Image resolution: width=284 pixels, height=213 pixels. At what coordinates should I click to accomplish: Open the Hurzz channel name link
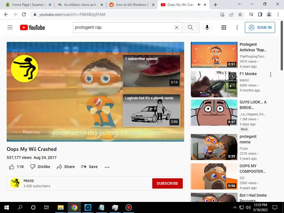click(29, 181)
